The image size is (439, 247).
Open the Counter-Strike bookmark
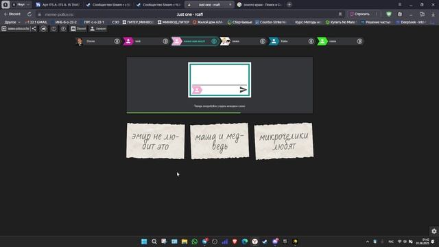point(271,22)
